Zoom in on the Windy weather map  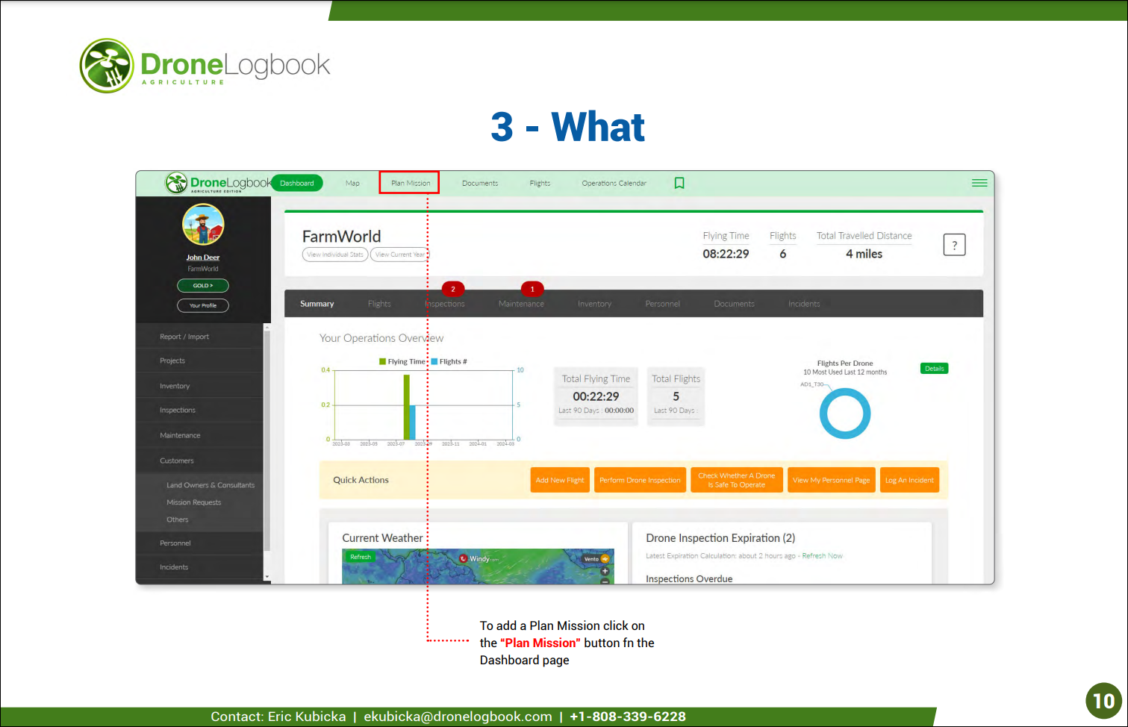click(x=605, y=571)
